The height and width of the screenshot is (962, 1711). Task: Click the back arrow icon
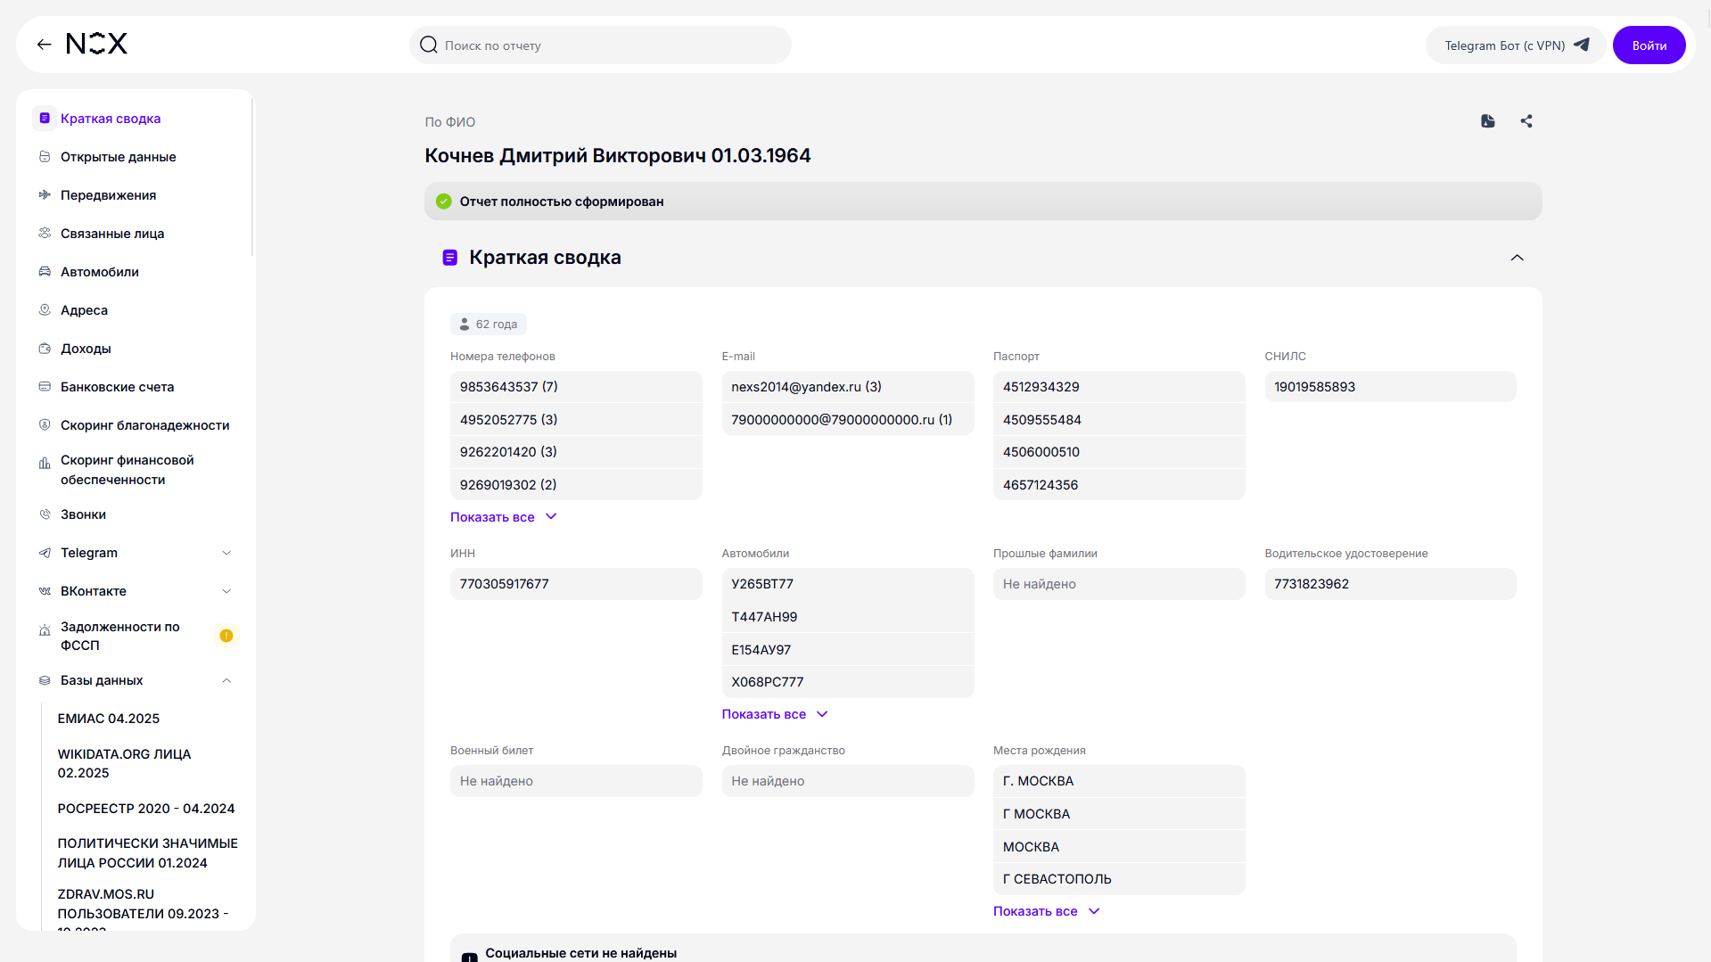pyautogui.click(x=44, y=45)
